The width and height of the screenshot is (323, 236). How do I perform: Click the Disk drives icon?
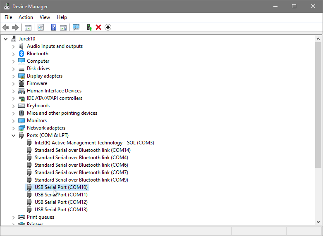[x=22, y=69]
